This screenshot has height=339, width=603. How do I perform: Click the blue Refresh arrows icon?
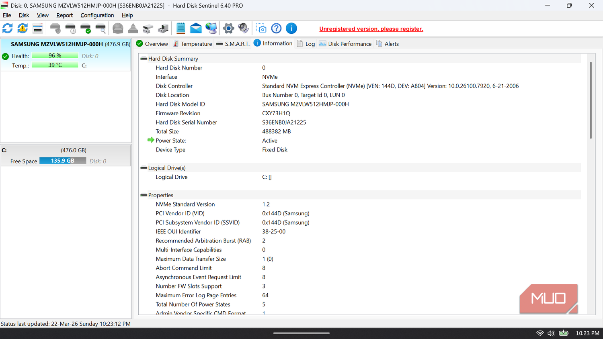8,29
